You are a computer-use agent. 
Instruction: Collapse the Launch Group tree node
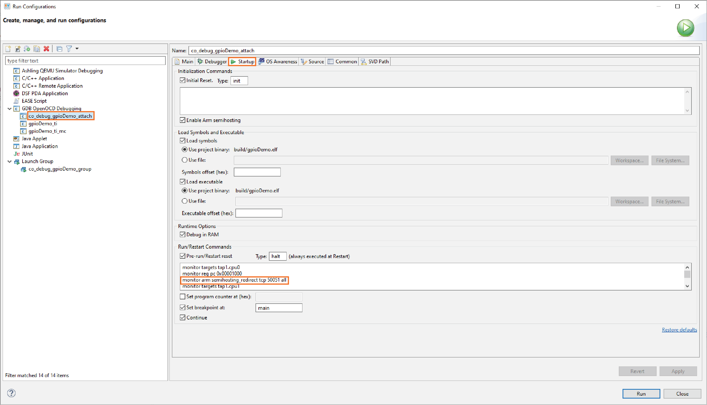(x=9, y=161)
